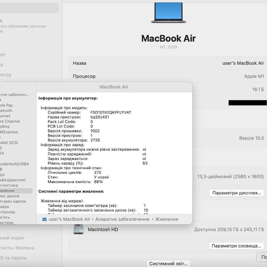Select FireWire in the report sidebar

coord(5,127)
